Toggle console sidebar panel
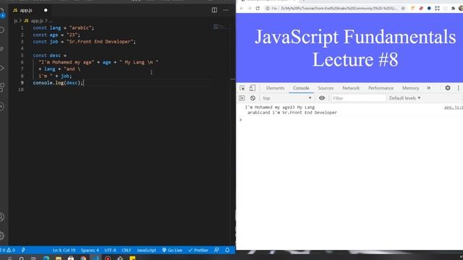Screen dimensions: 463x260 tap(242, 98)
